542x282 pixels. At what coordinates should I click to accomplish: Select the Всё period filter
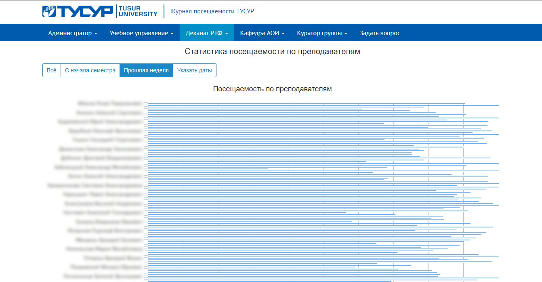pos(52,70)
